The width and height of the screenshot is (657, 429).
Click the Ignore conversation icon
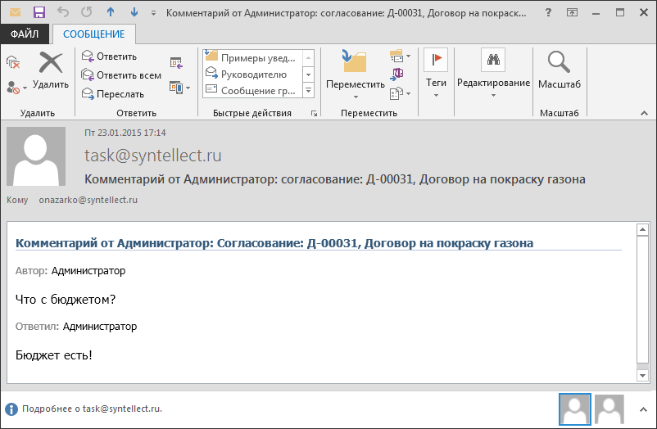[12, 63]
